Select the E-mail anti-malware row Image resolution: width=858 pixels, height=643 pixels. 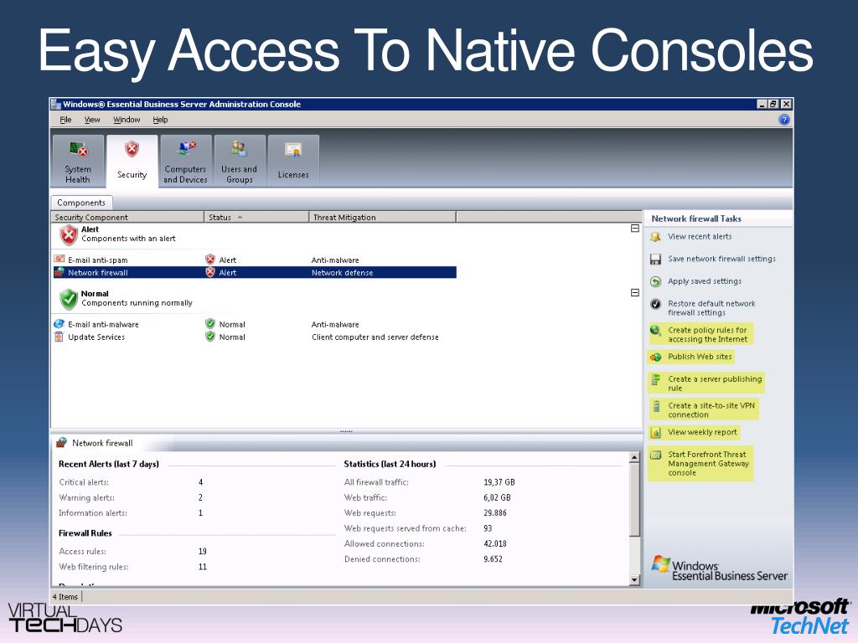(x=255, y=324)
